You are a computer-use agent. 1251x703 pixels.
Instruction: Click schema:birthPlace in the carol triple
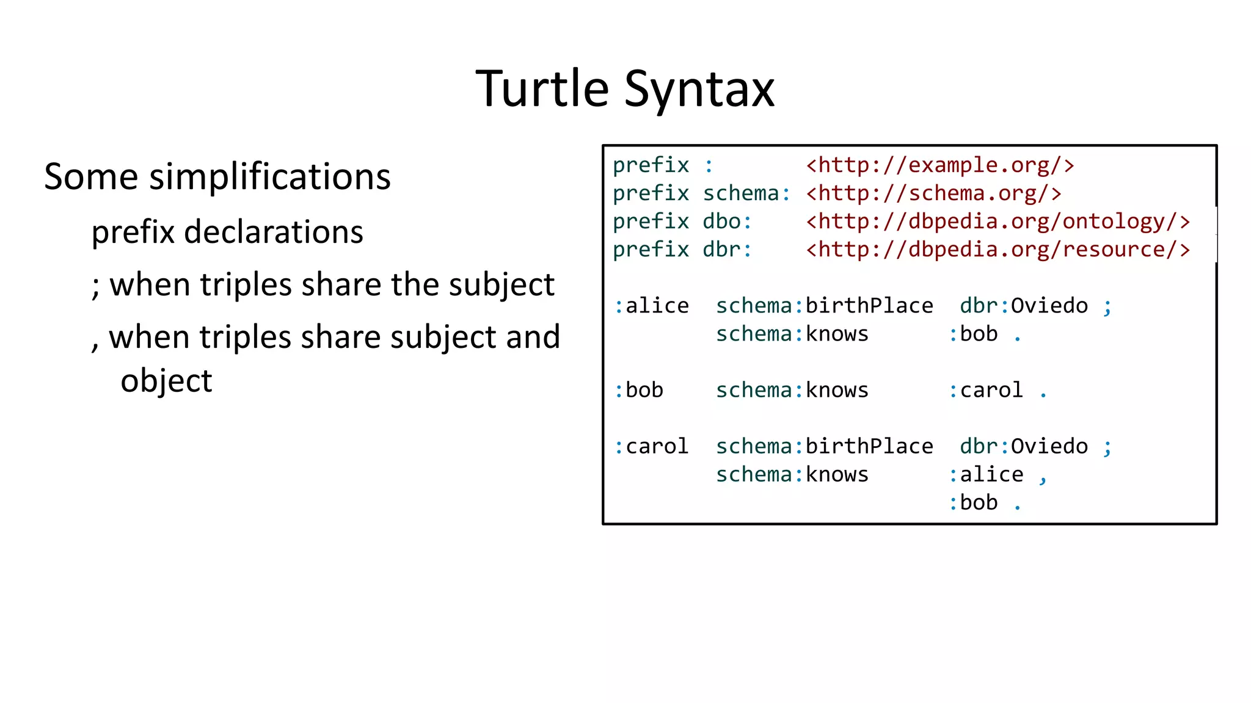824,447
